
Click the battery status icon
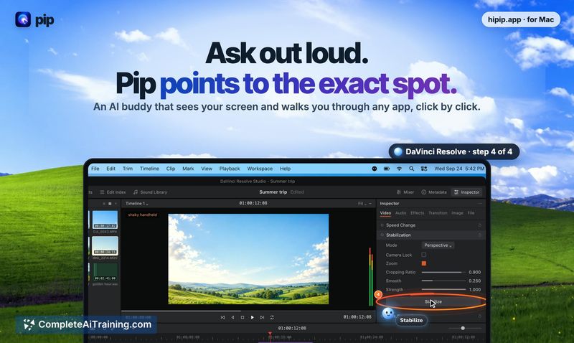[x=387, y=169]
